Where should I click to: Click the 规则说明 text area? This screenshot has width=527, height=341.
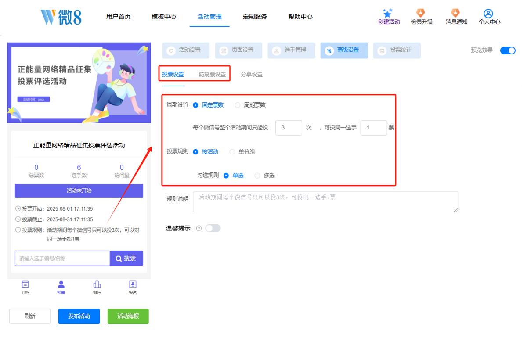[325, 202]
